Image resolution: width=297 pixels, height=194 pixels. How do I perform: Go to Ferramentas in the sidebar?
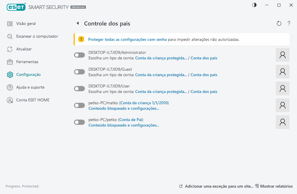27,62
